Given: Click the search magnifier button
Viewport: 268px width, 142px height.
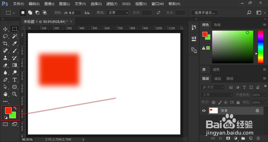Looking at the screenshot, I should [x=249, y=13].
